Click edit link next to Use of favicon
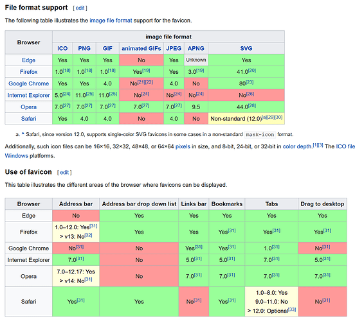Viewport: 355px width, 321px height. point(64,173)
